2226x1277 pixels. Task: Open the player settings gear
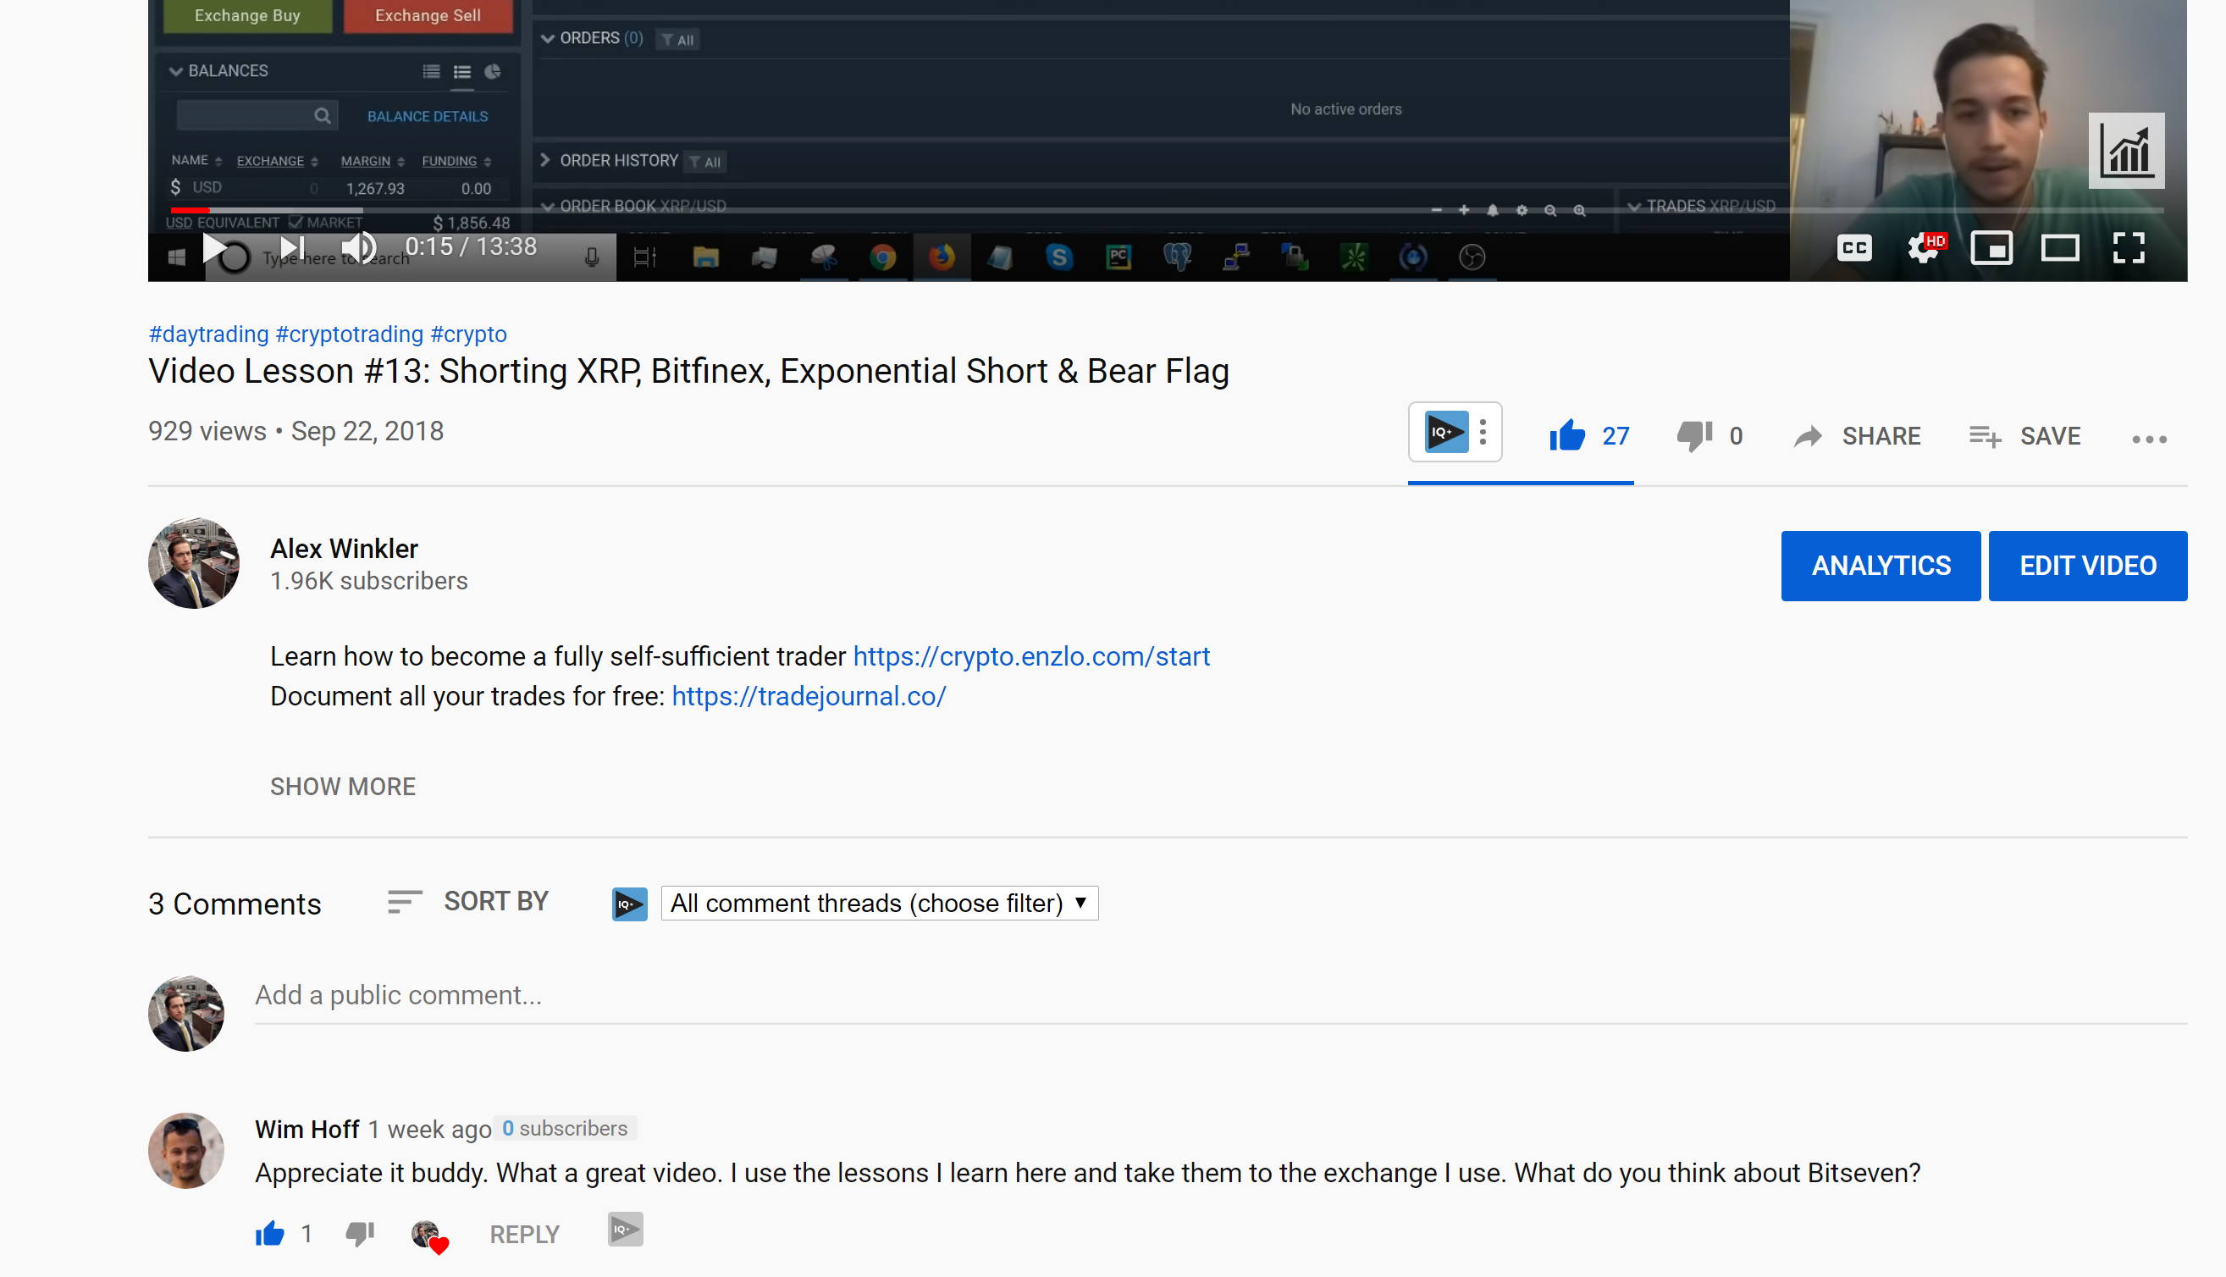tap(1923, 247)
